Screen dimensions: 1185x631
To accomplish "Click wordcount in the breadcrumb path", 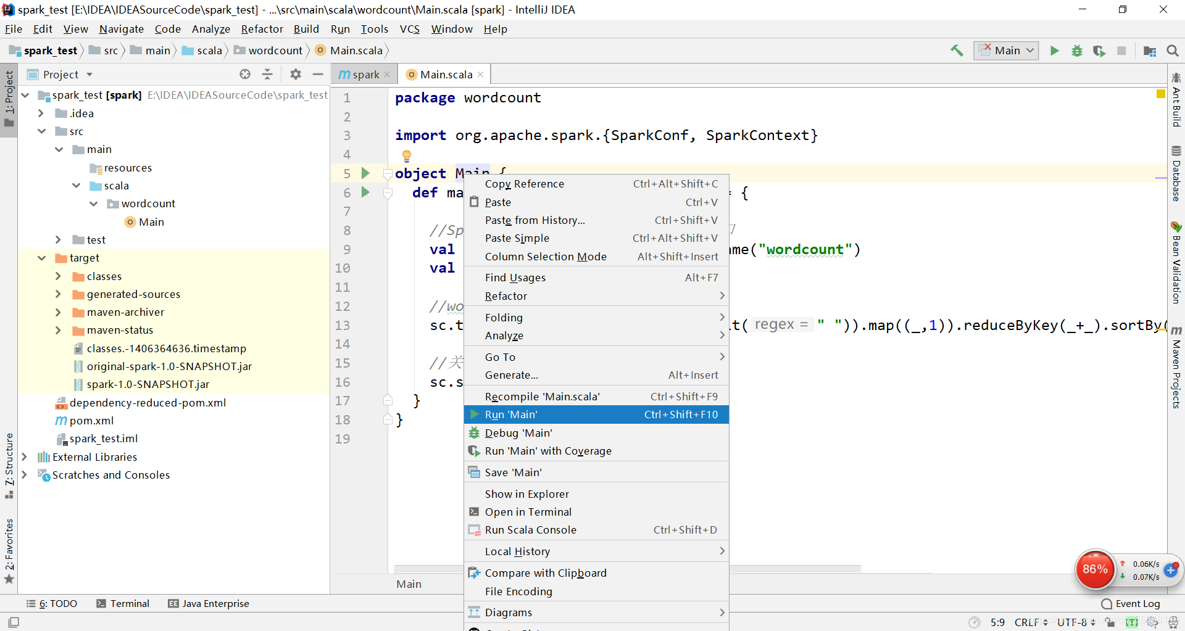I will [275, 51].
